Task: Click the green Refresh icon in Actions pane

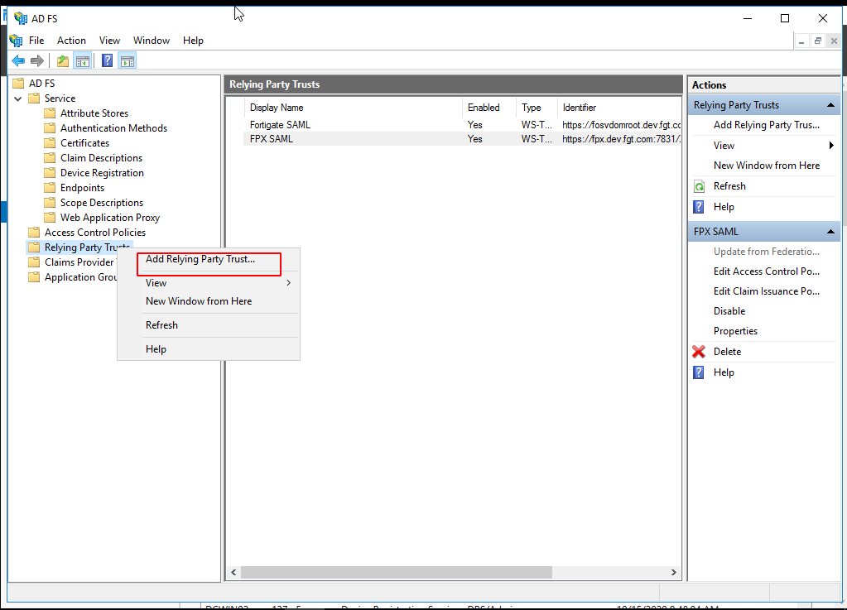Action: click(699, 186)
